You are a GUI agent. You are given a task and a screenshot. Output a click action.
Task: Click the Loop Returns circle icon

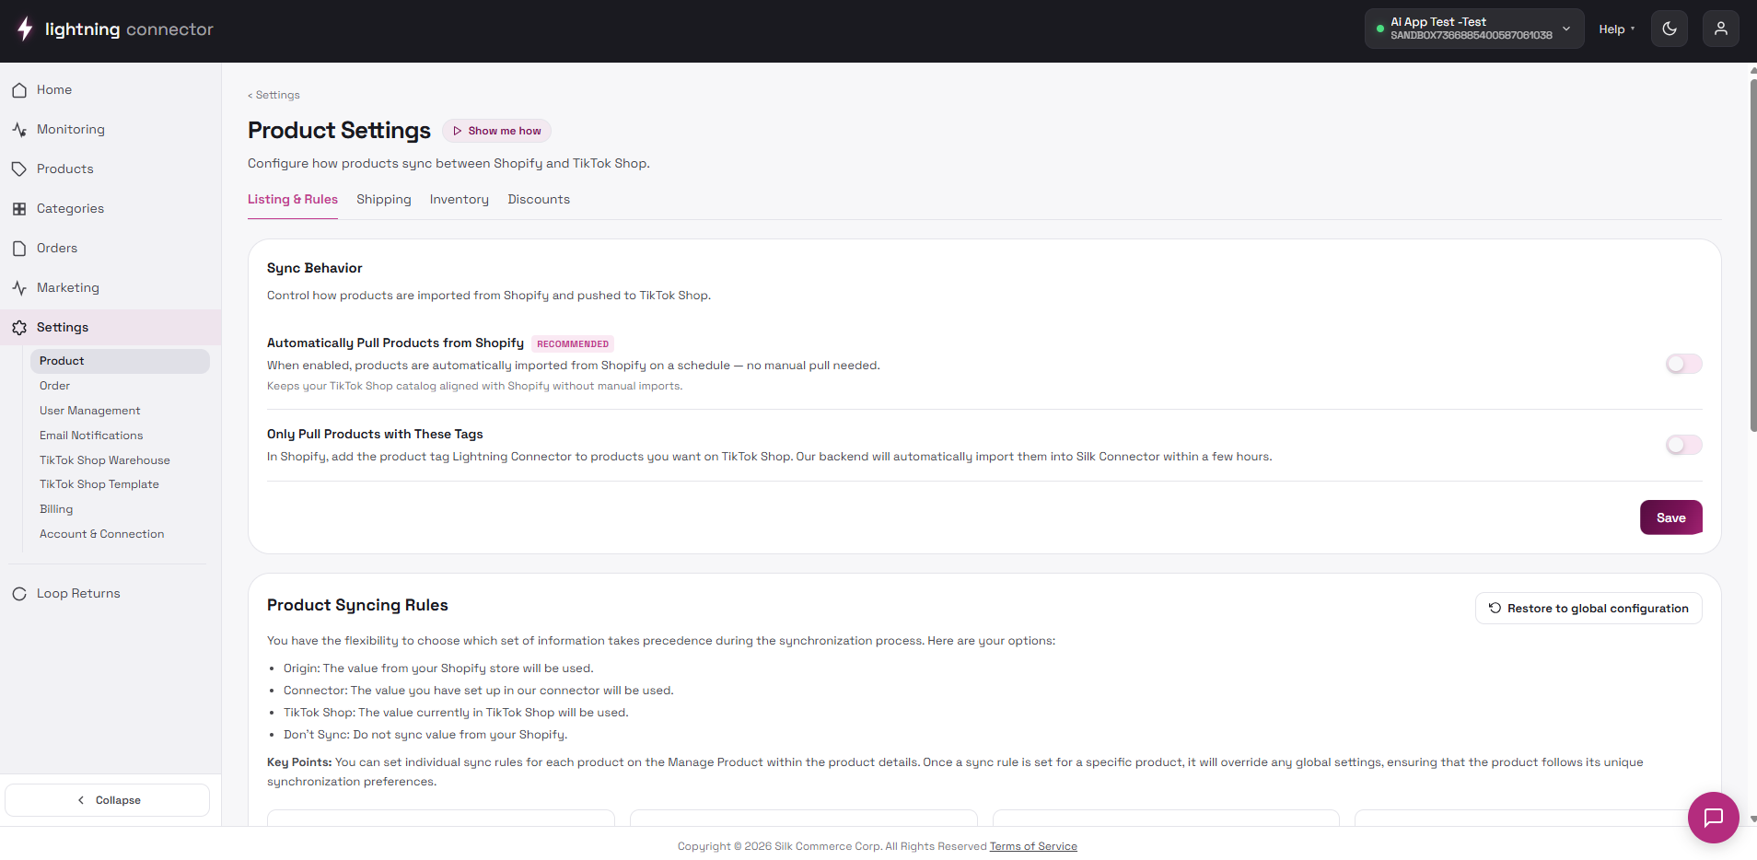[x=19, y=594]
